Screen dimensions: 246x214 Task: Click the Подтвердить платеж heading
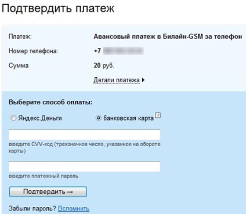[x=58, y=9]
